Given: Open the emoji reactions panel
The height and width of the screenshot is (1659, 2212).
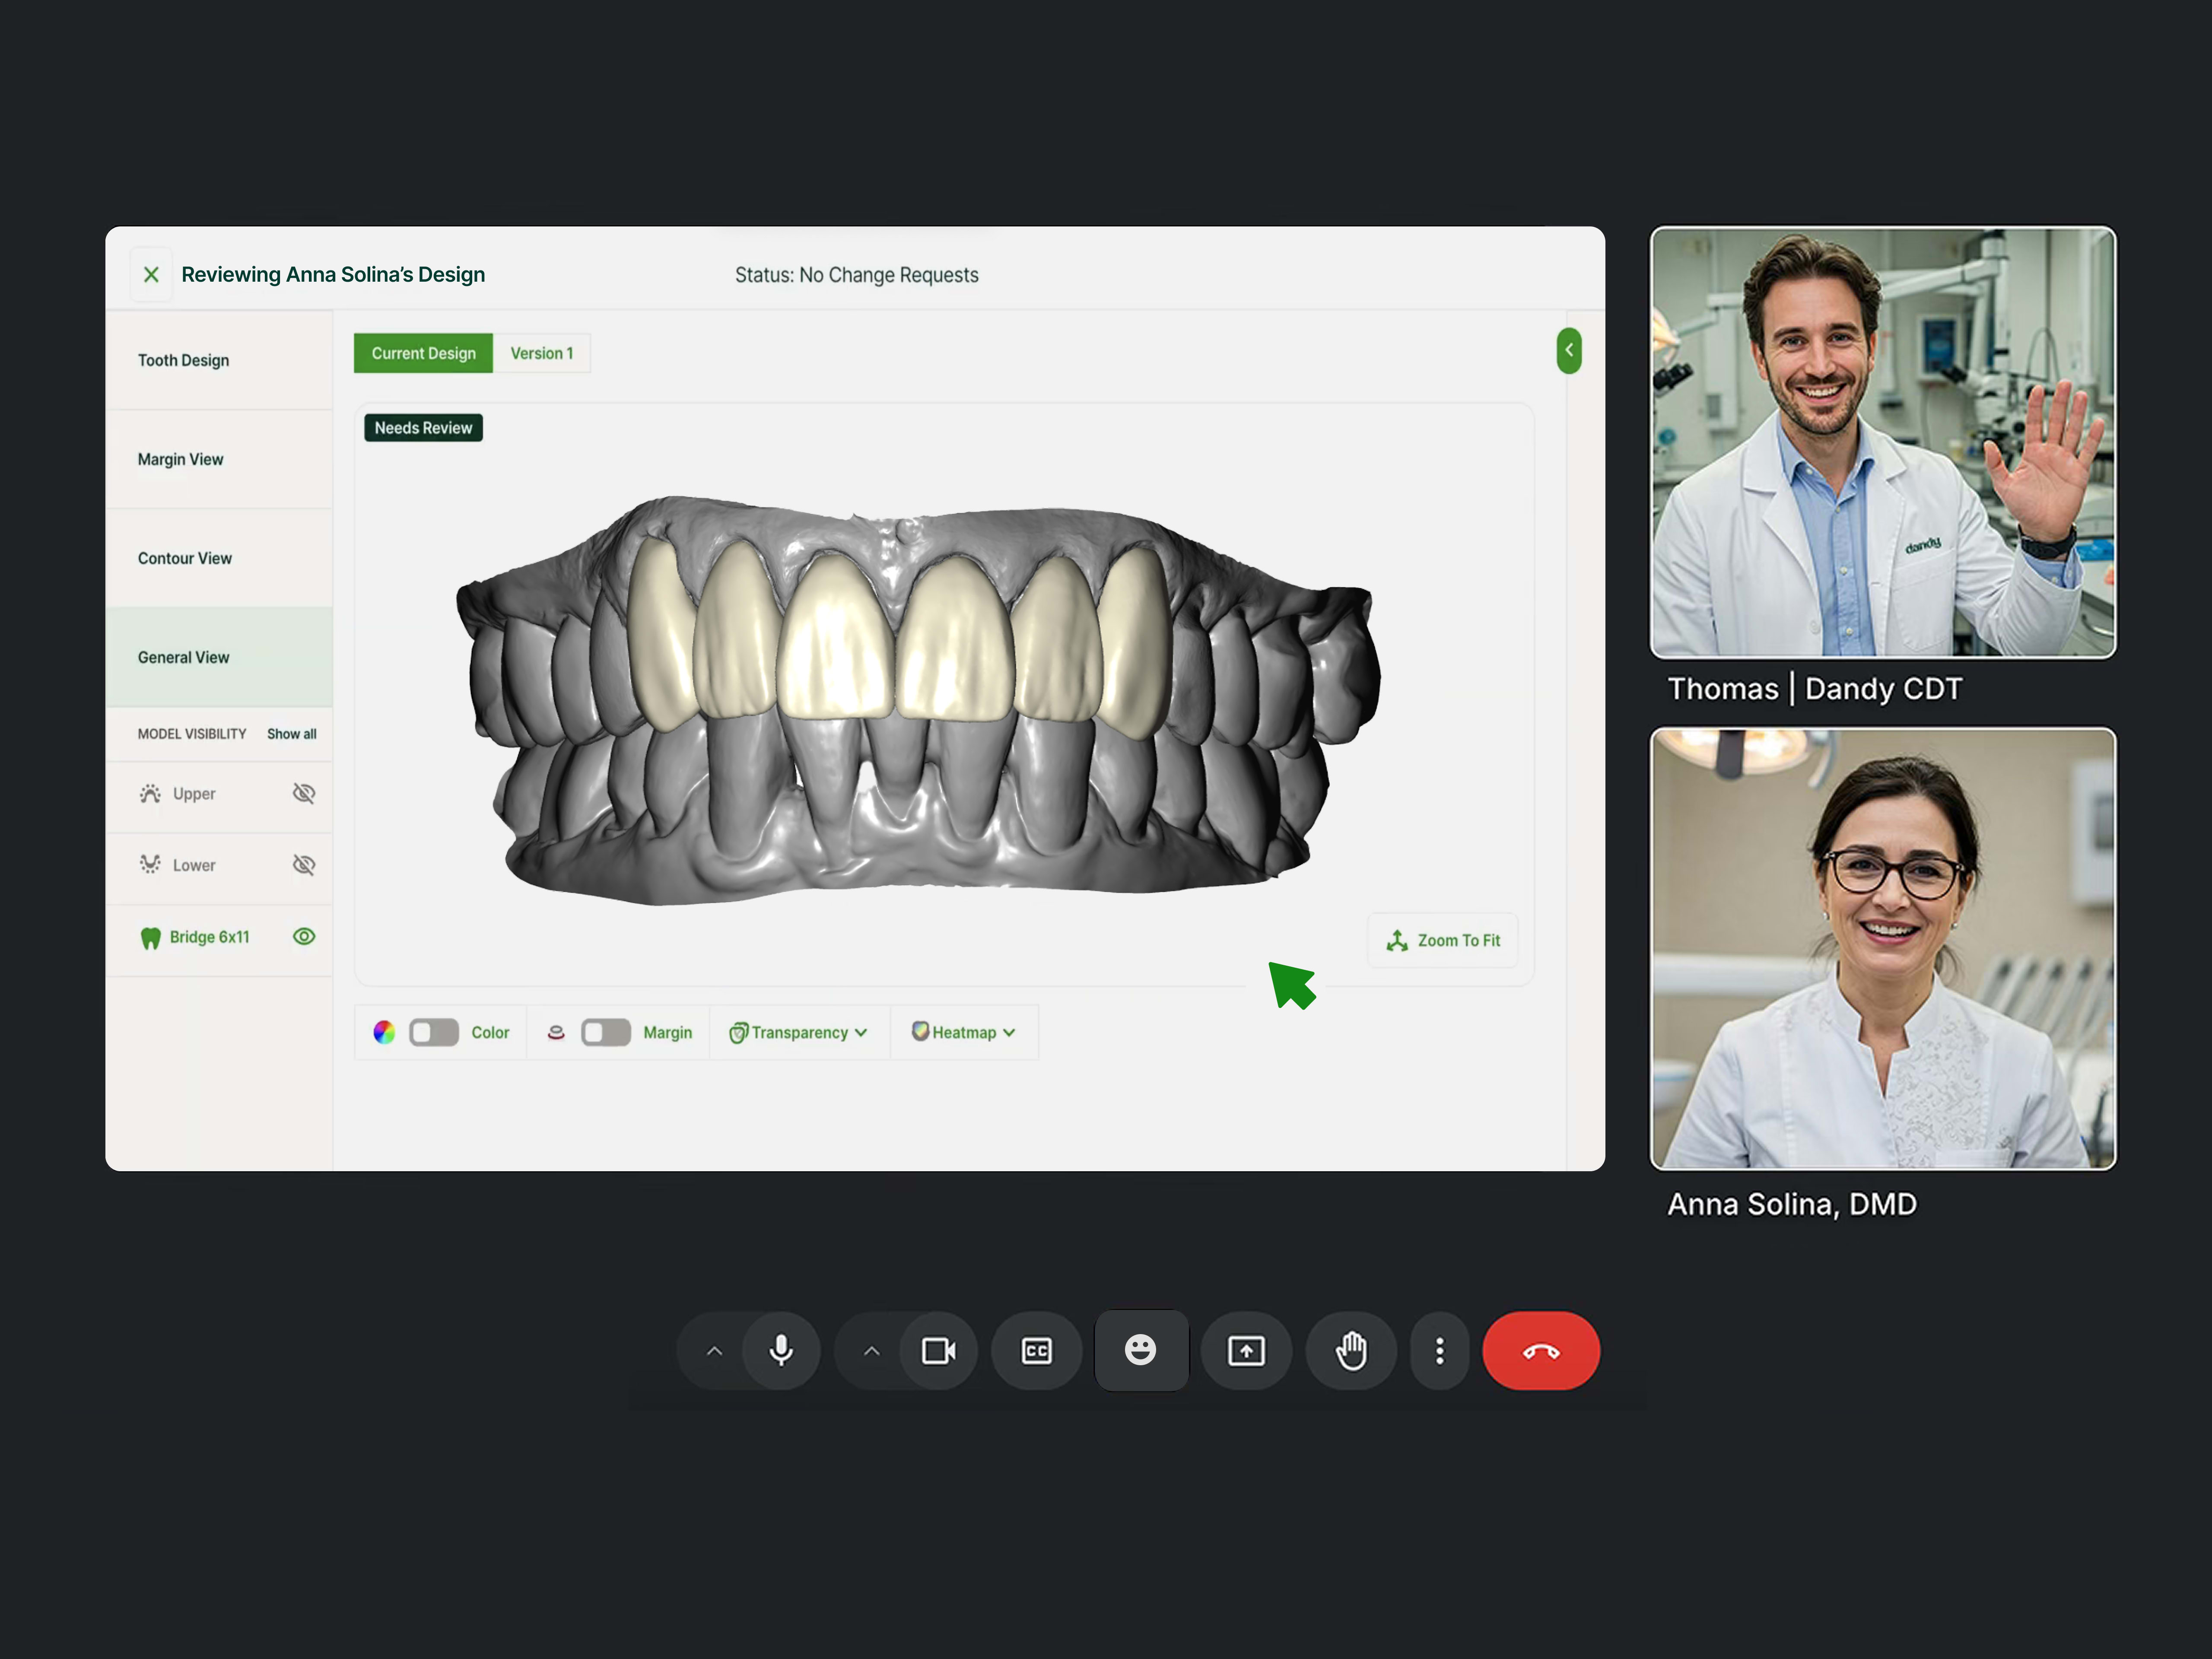Looking at the screenshot, I should click(1140, 1350).
